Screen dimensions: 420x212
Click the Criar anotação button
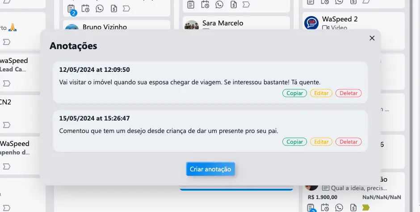click(x=210, y=169)
